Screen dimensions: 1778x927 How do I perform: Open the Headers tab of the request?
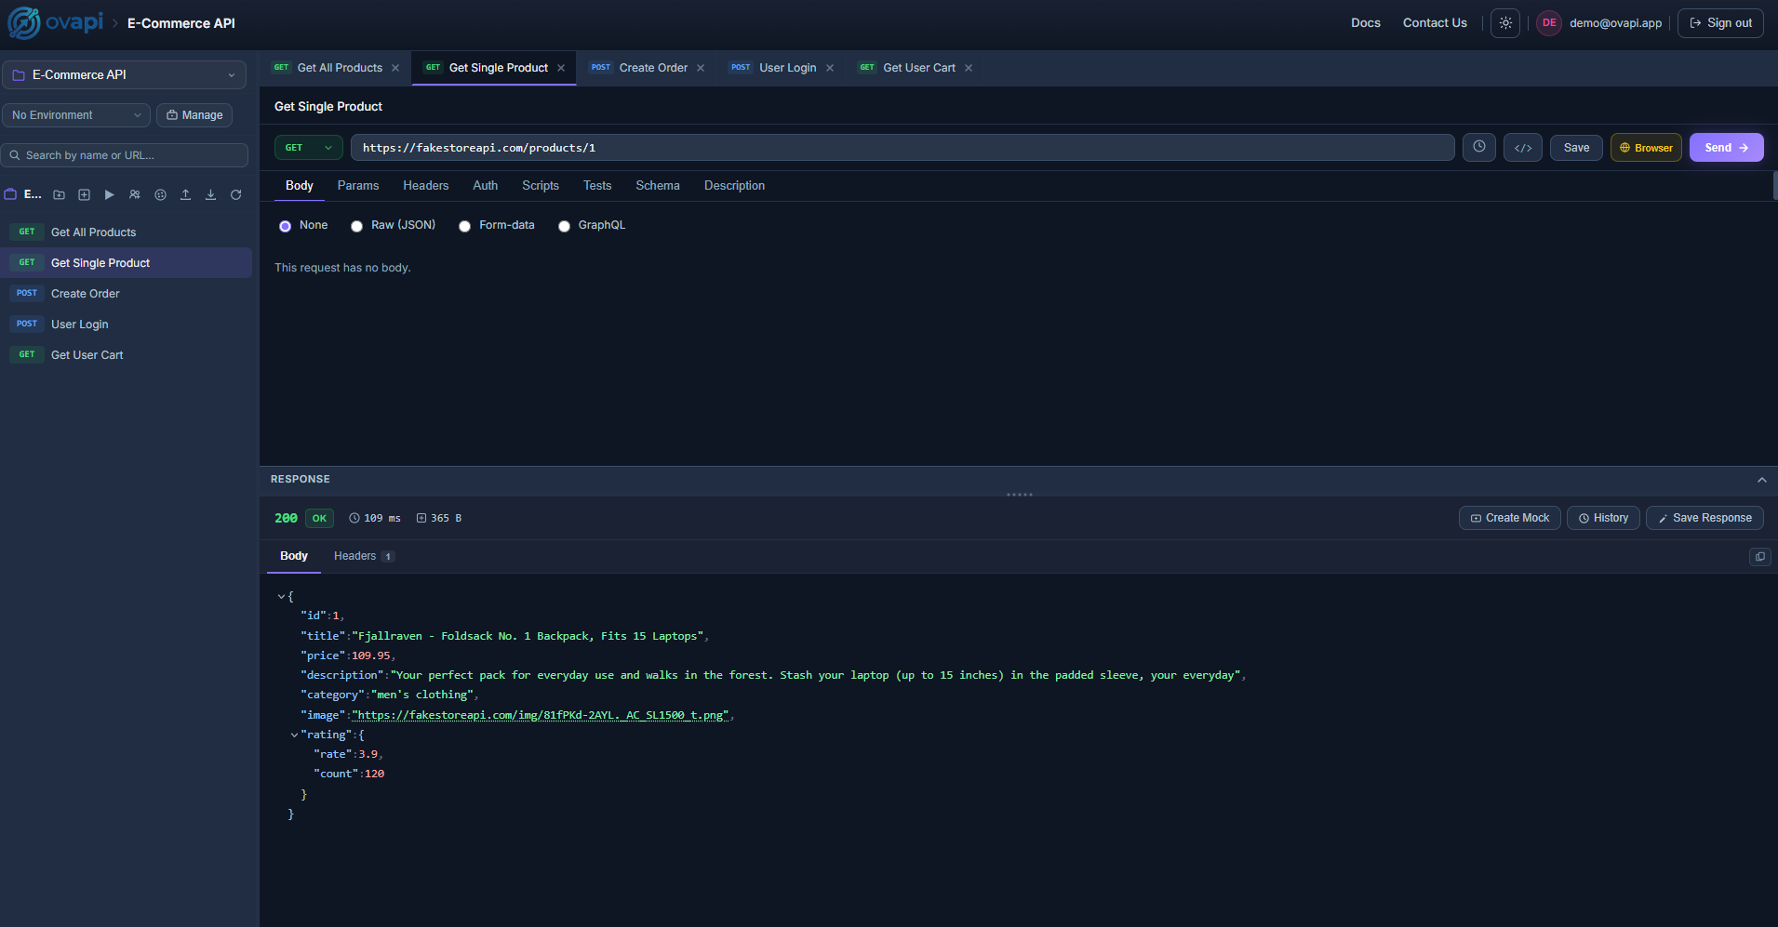click(425, 185)
